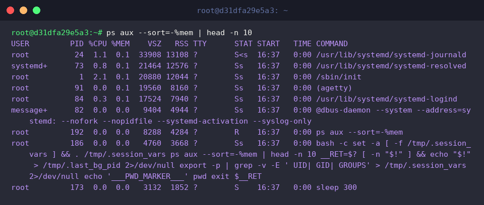Click PID 186 in the bash row

click(77, 143)
